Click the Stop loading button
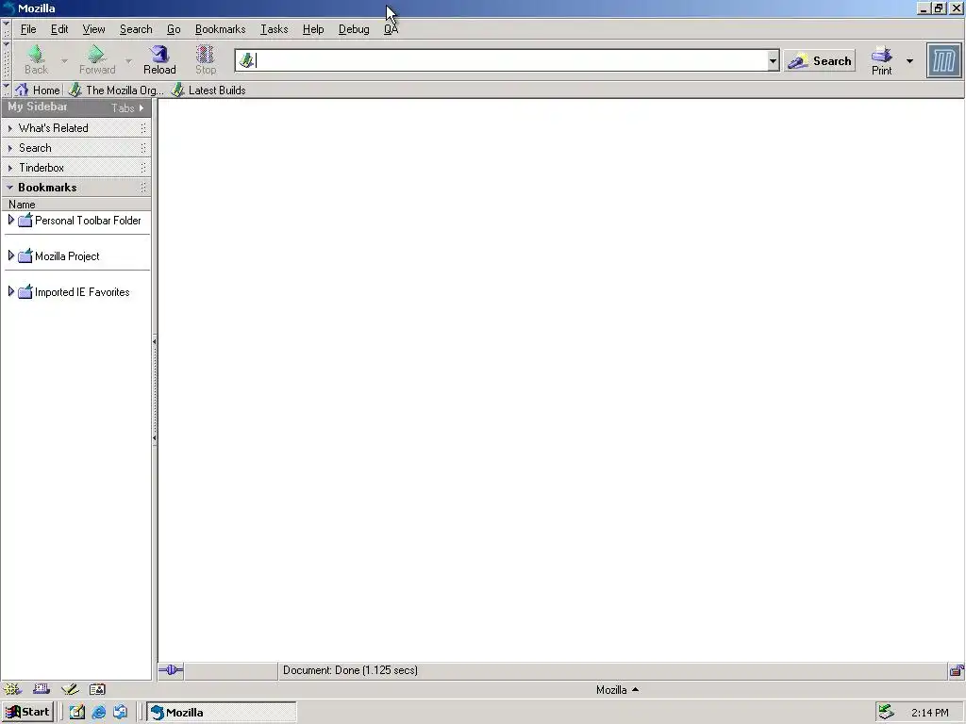The image size is (966, 724). [x=205, y=59]
